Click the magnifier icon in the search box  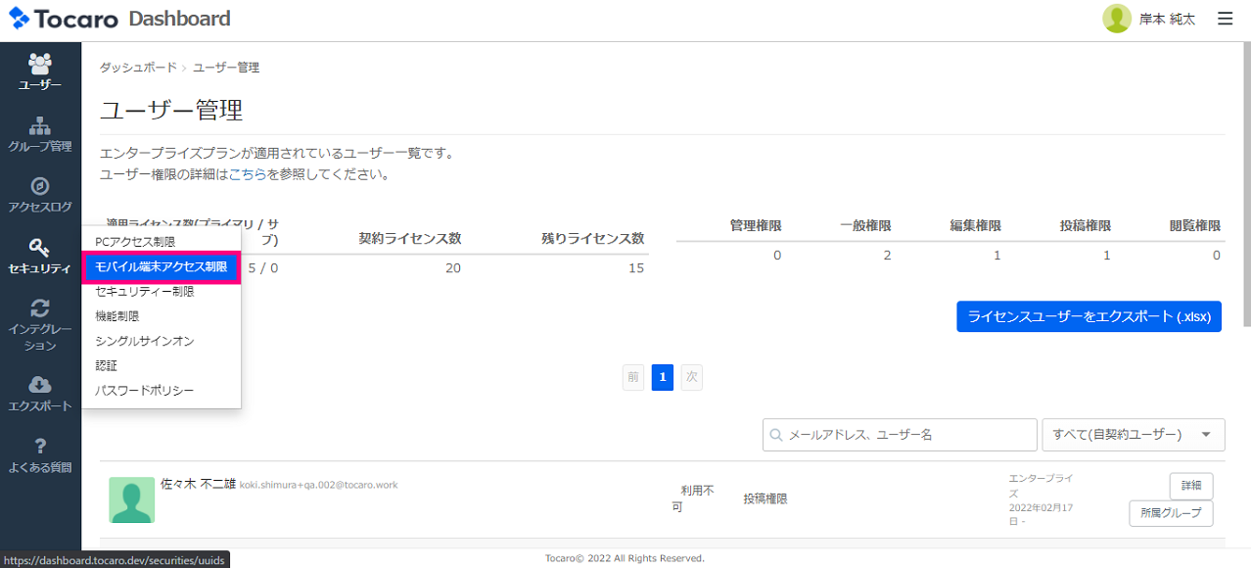776,435
